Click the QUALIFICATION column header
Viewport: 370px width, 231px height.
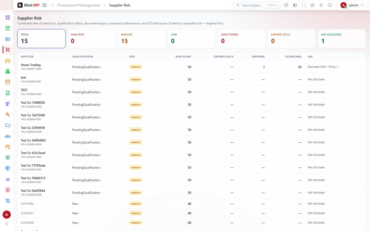click(82, 56)
